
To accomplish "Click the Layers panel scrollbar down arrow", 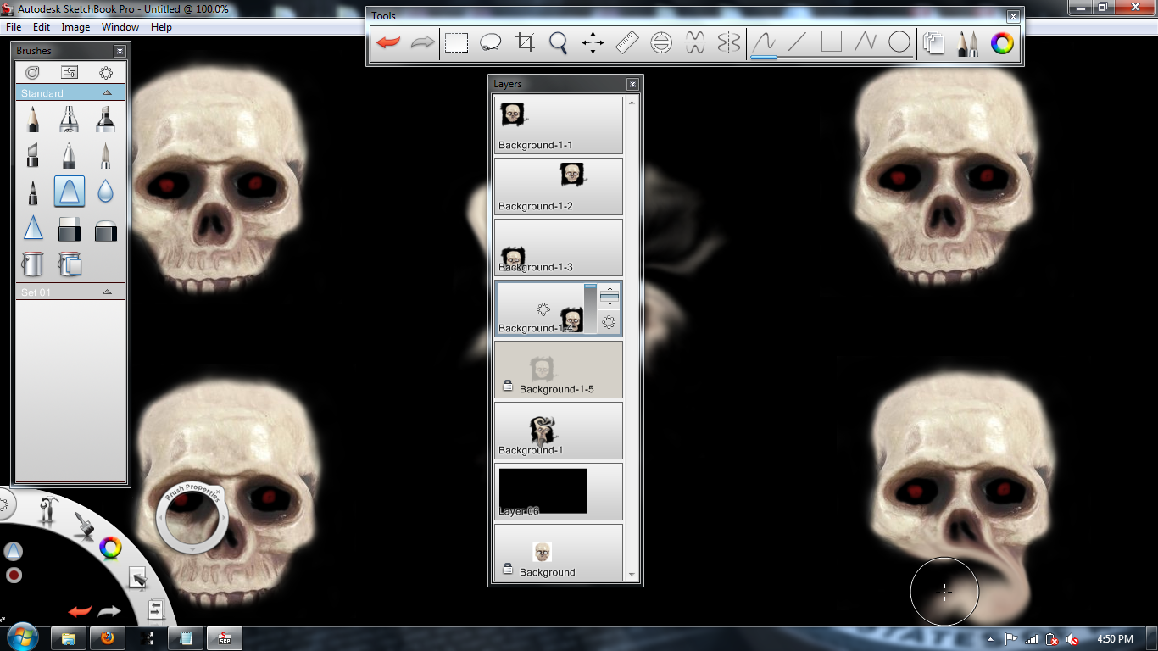I will (632, 576).
